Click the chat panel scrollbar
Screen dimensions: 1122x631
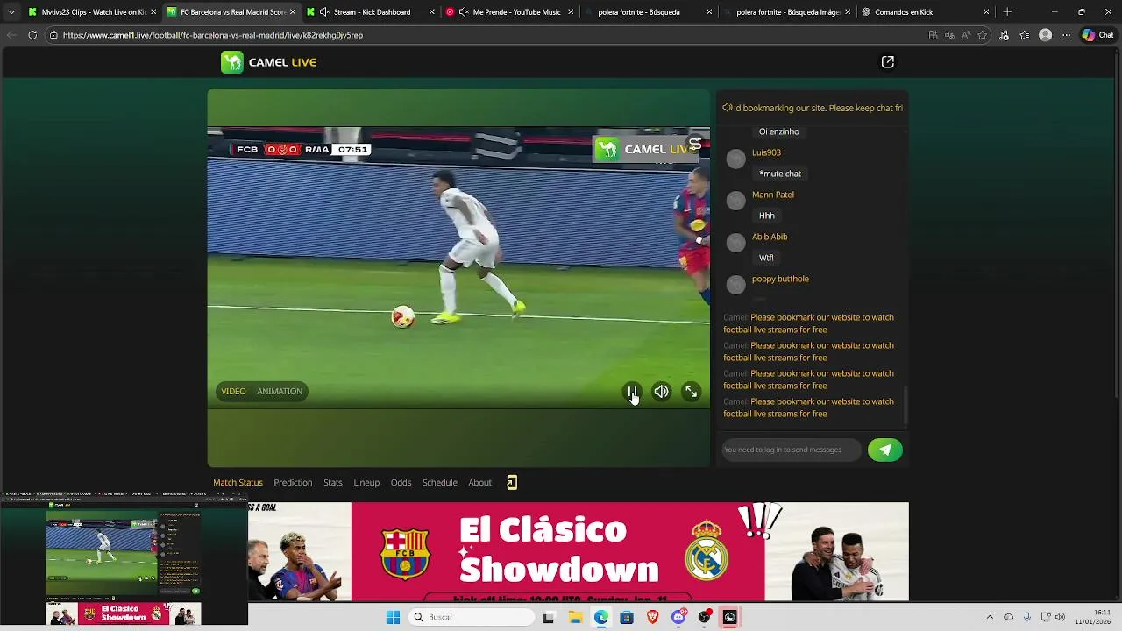pyautogui.click(x=905, y=406)
